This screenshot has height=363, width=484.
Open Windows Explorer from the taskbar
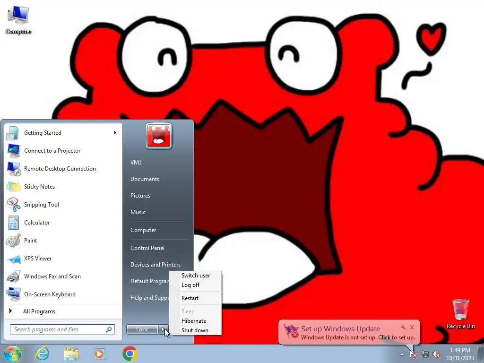click(71, 354)
